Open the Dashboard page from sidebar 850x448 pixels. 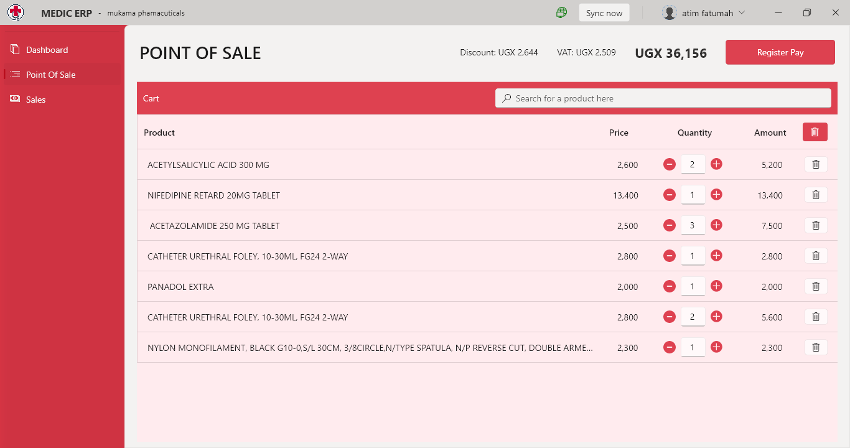click(x=47, y=50)
